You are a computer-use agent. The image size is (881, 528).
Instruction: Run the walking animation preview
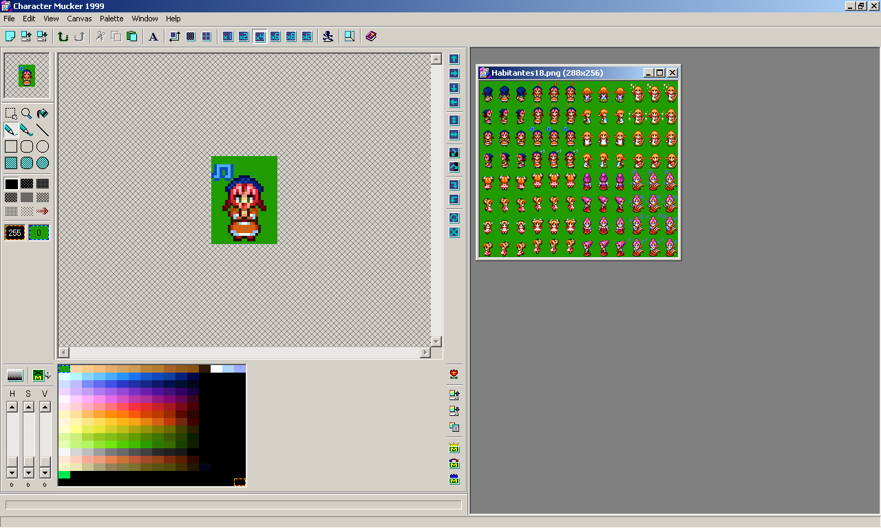[x=328, y=36]
